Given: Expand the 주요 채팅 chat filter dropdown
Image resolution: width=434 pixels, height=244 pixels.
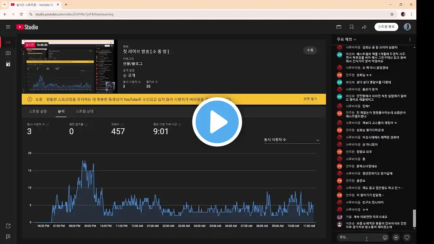Looking at the screenshot, I should (x=347, y=40).
